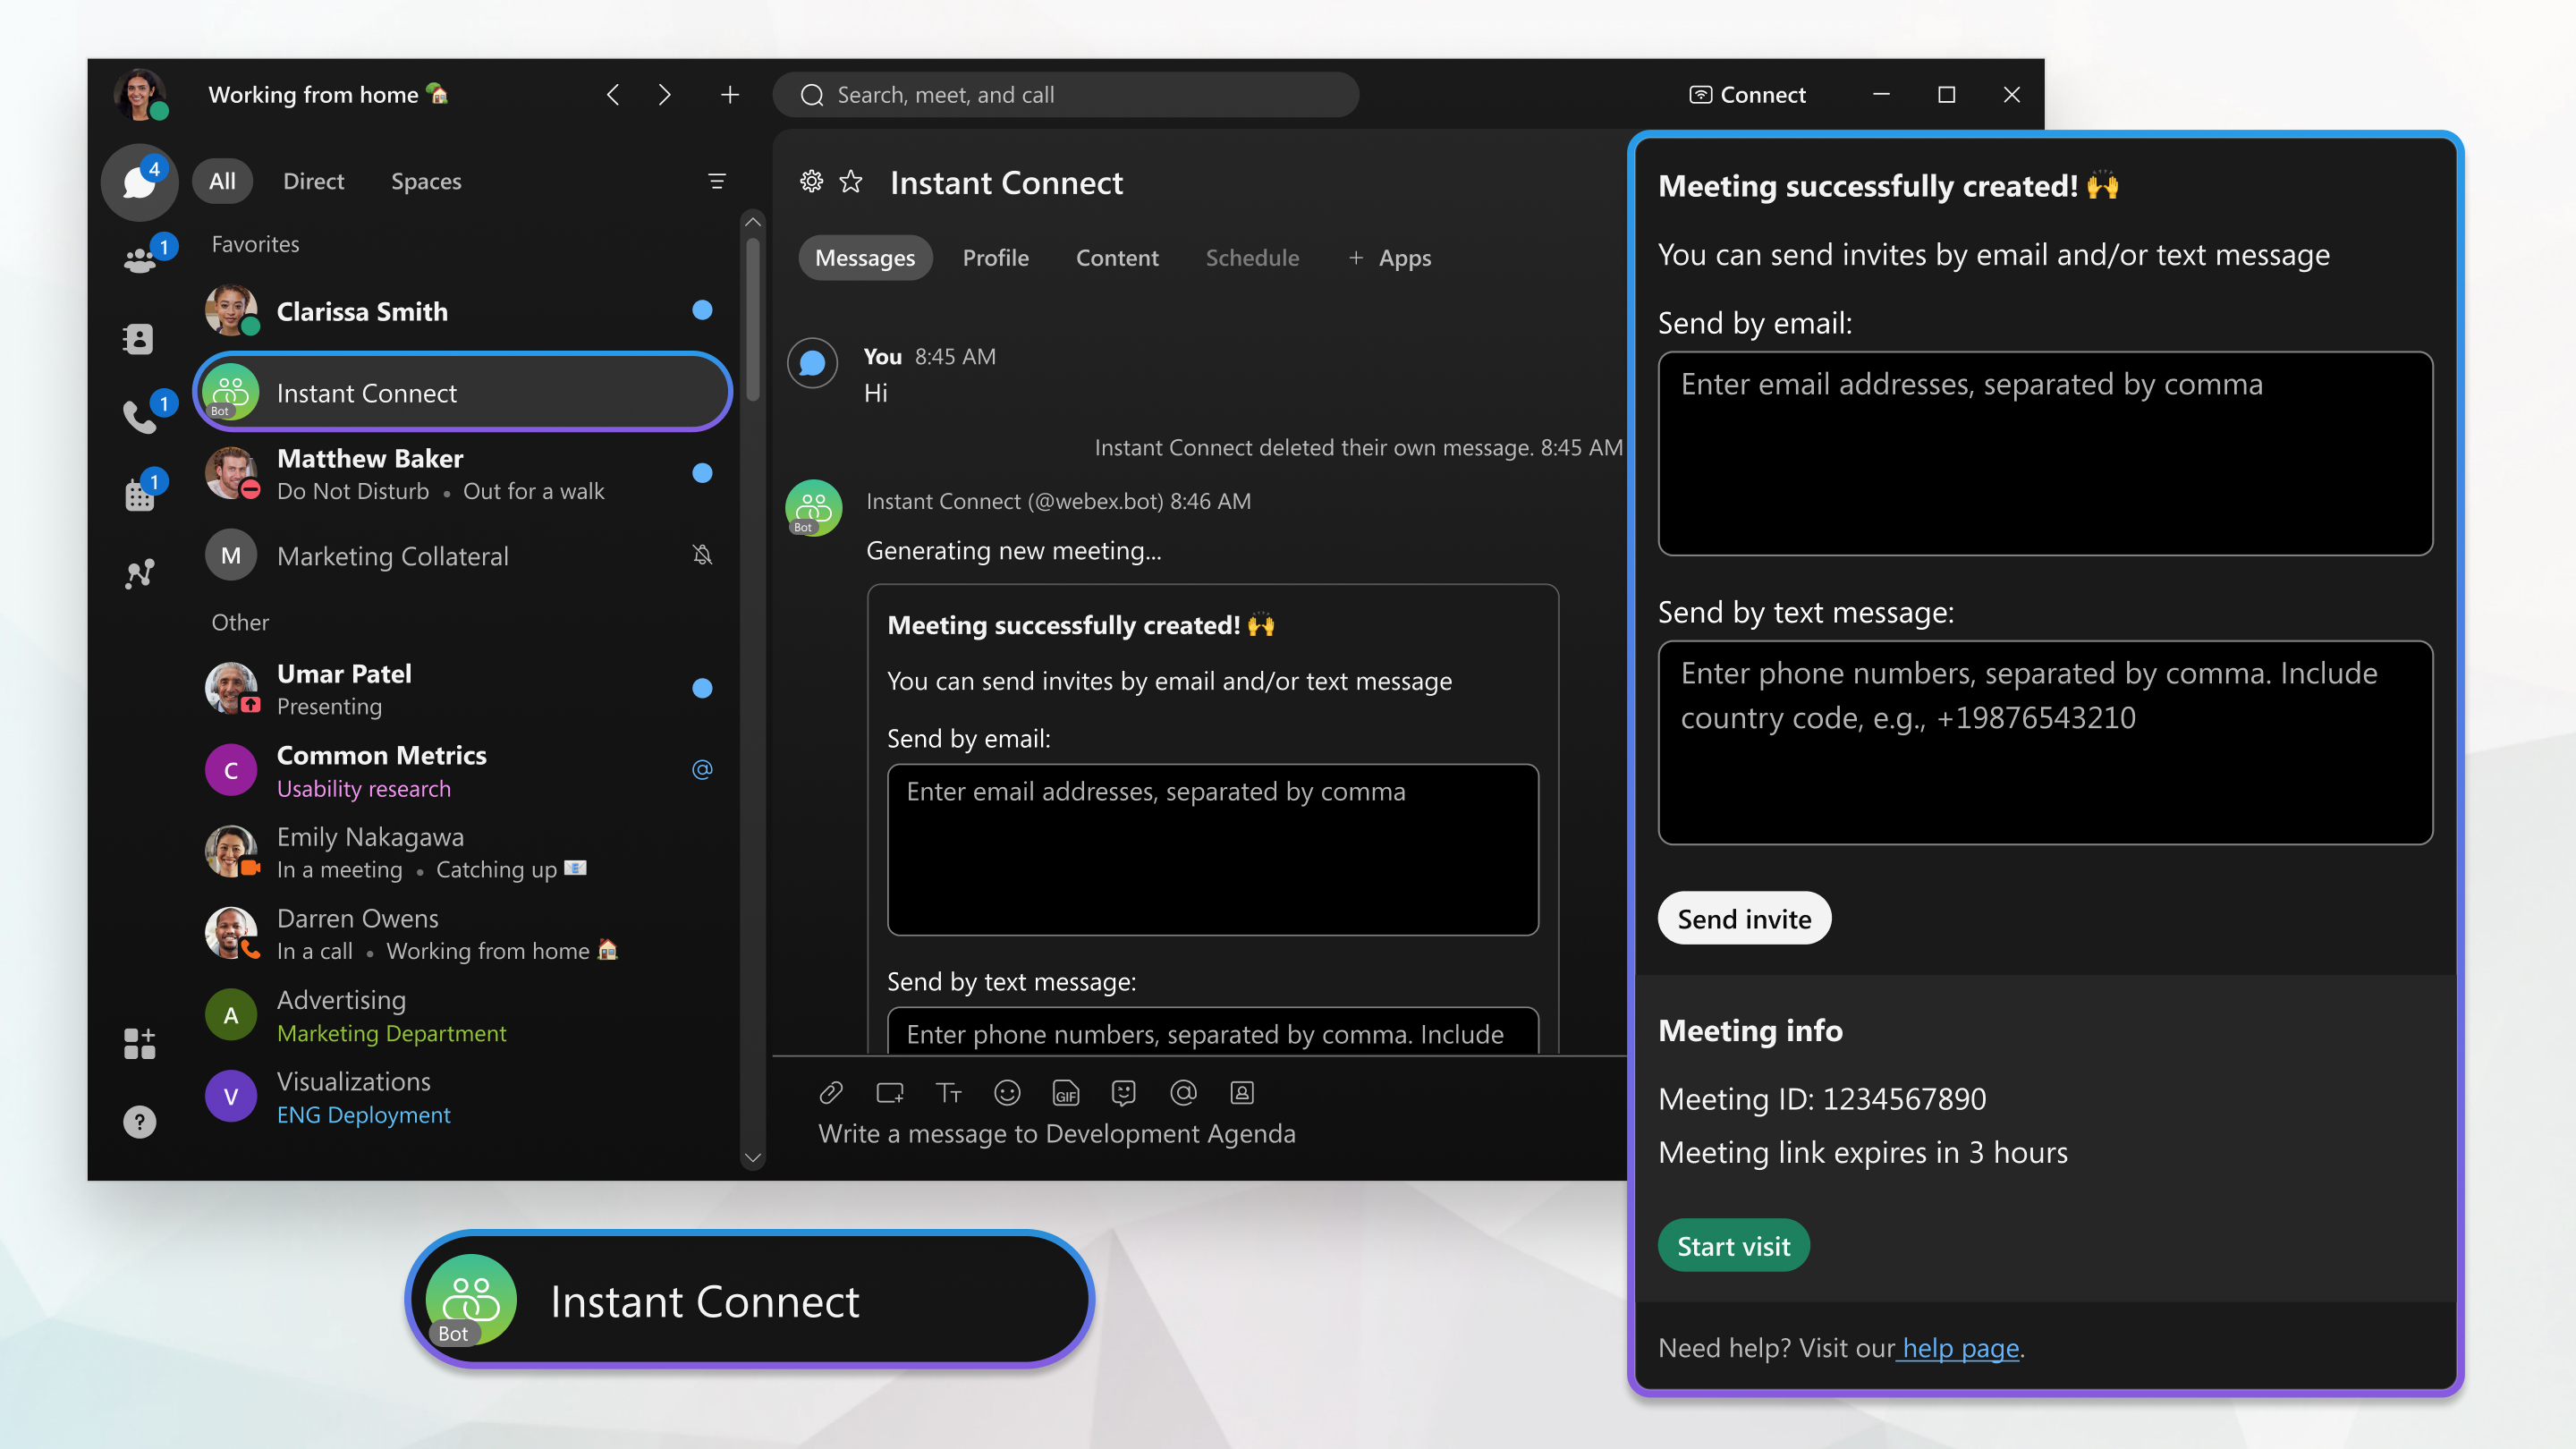Click the emoji reactions icon in toolbar
2576x1449 pixels.
point(1006,1091)
